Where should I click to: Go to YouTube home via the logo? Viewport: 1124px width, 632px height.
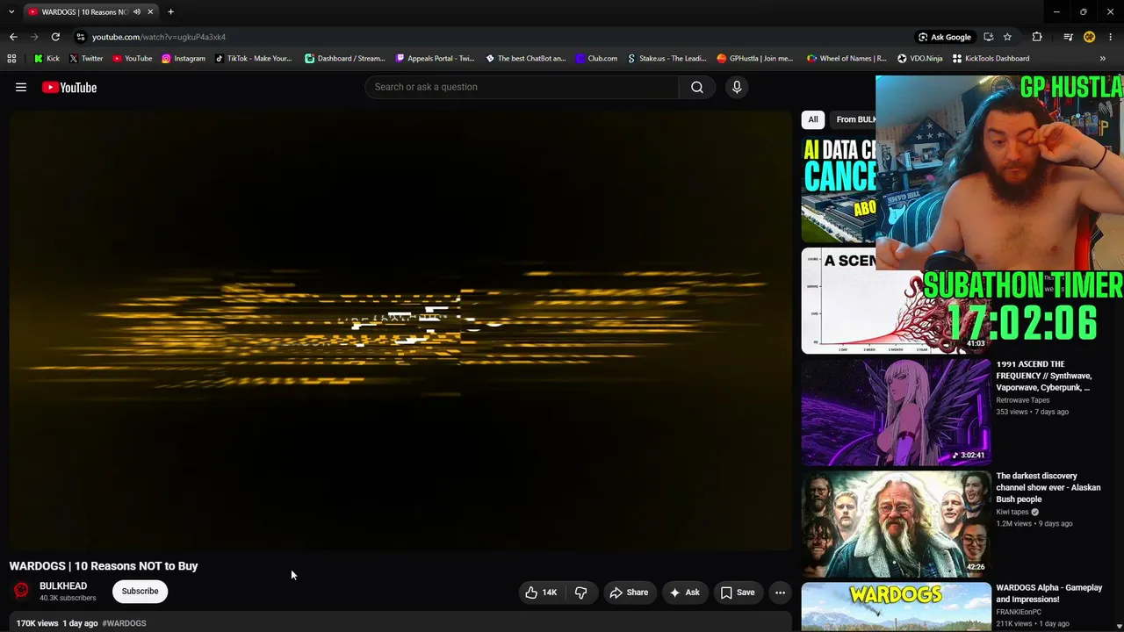point(69,87)
